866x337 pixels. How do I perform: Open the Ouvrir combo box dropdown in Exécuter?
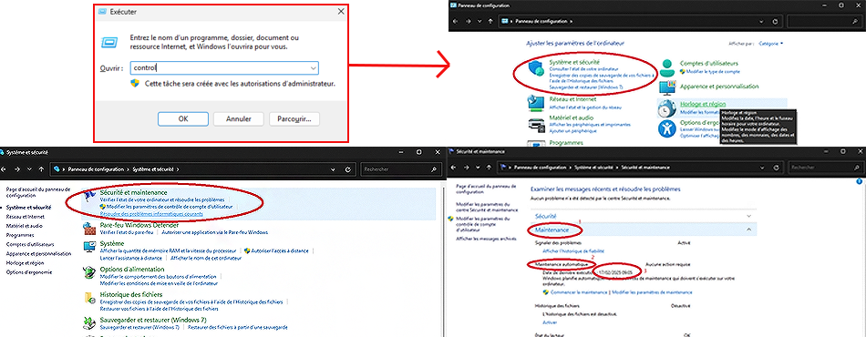coord(314,67)
